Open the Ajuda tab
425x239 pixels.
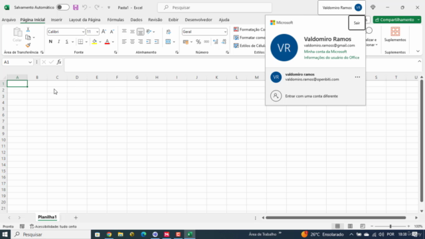point(224,20)
